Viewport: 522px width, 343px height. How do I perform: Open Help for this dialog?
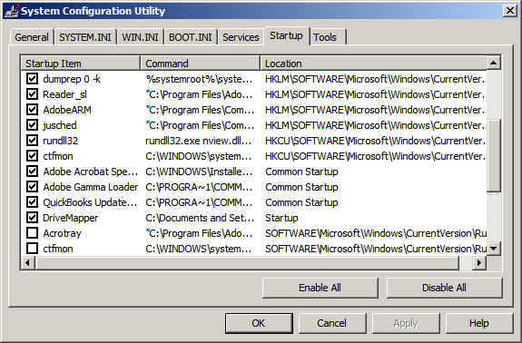point(478,323)
